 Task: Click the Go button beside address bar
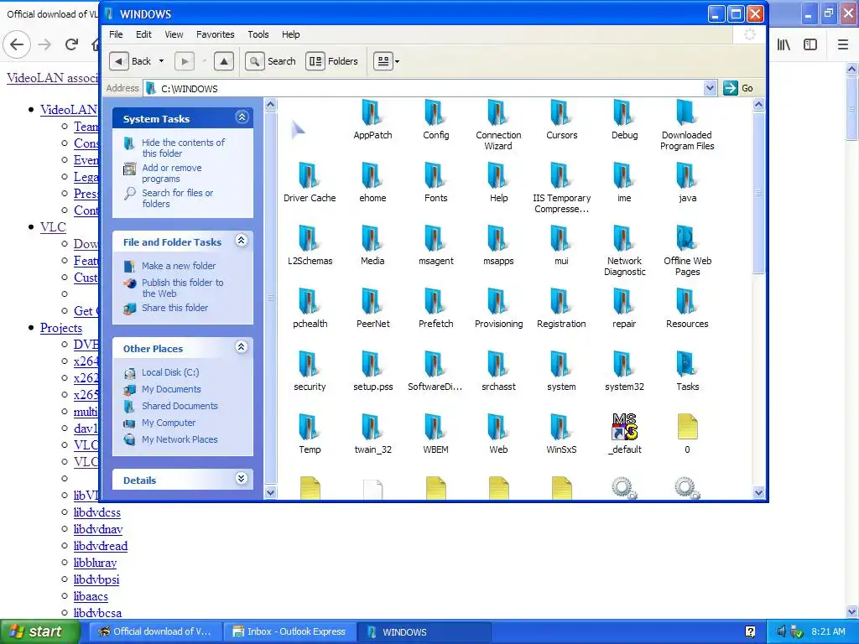pos(738,88)
